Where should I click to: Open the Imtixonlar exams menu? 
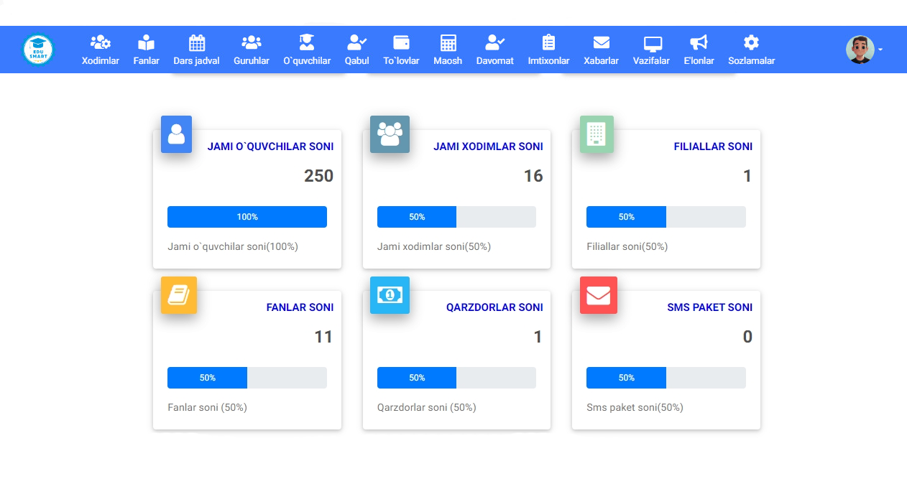(x=548, y=50)
